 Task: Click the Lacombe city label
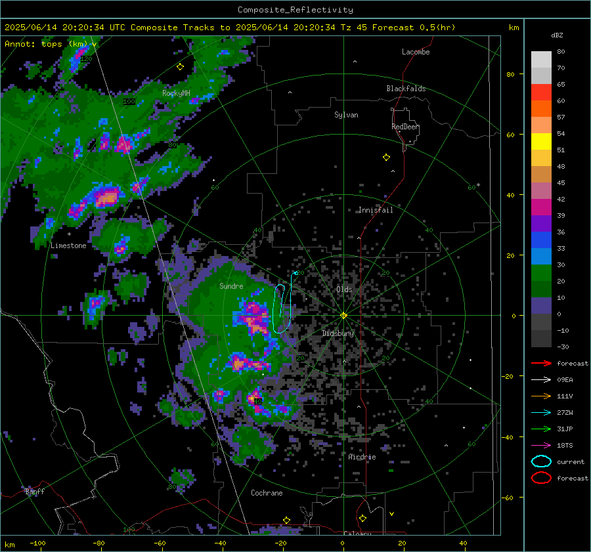416,52
